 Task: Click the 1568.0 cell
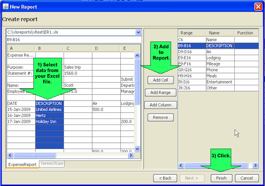coord(78,73)
